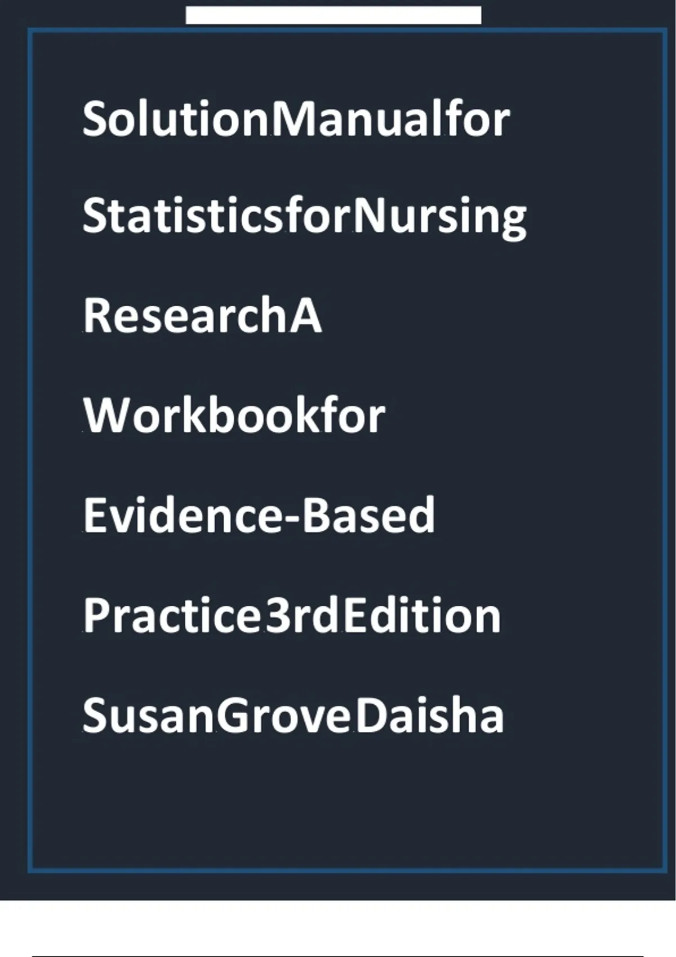676x957 pixels.
Task: Click the word "Edition" in the title
Action: pos(422,615)
